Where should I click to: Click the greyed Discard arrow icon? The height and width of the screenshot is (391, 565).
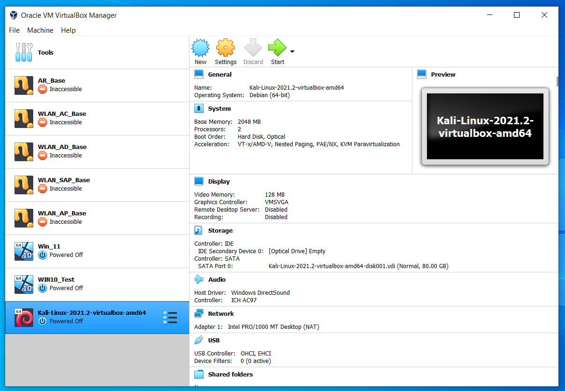tap(253, 48)
